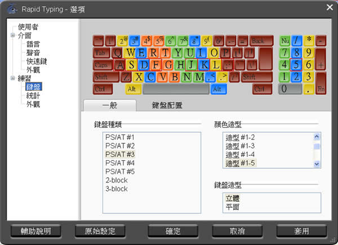Click the numpad En key

321,83
